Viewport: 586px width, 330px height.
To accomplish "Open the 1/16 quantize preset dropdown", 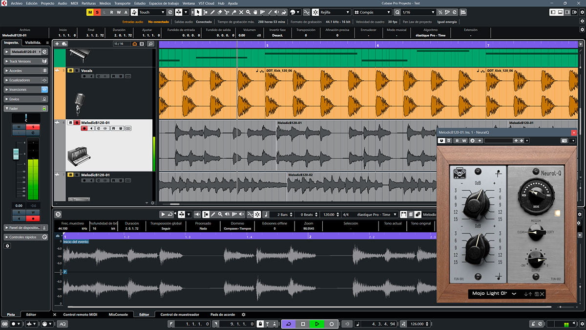I will [419, 12].
